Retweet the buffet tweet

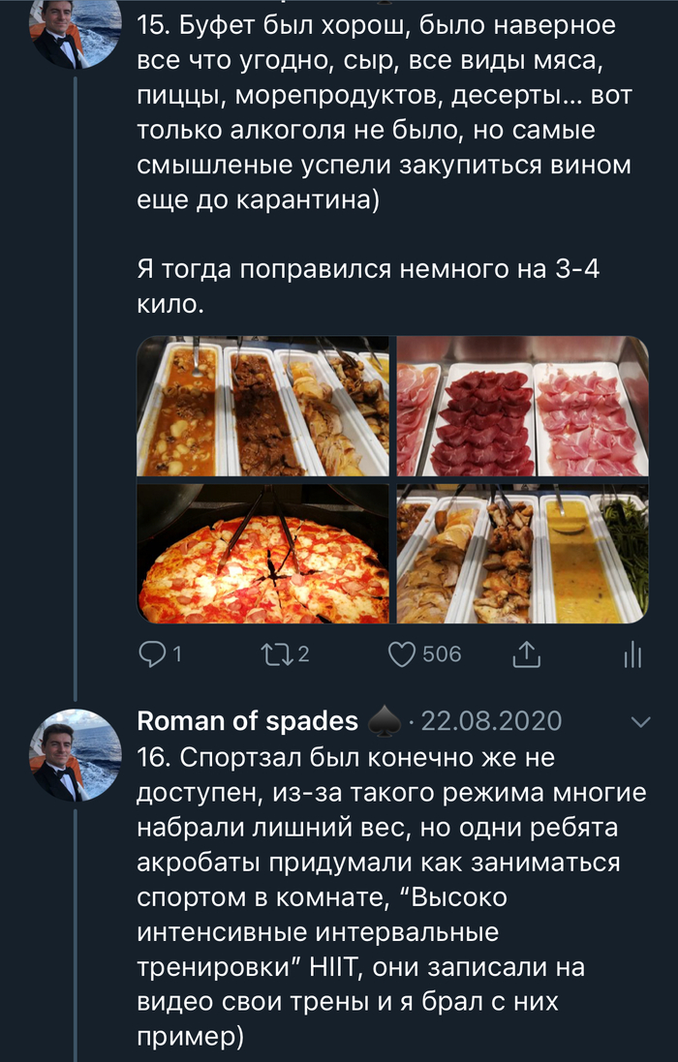tap(277, 655)
